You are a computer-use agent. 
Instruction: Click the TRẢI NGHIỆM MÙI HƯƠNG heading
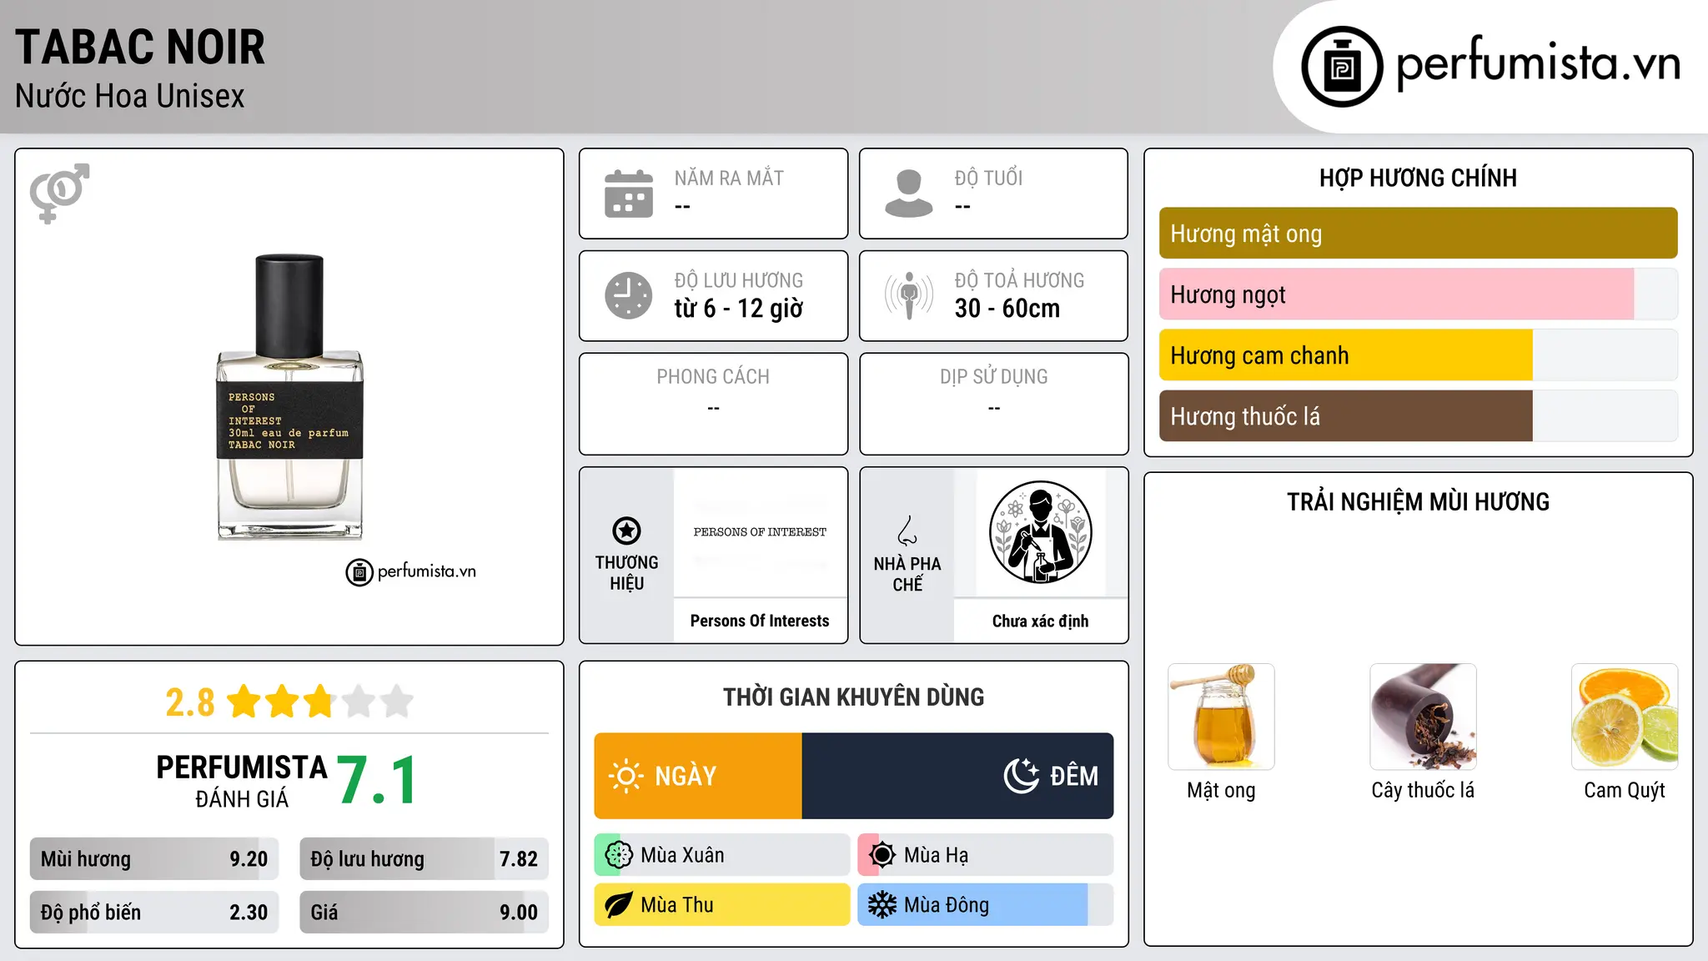(x=1418, y=501)
